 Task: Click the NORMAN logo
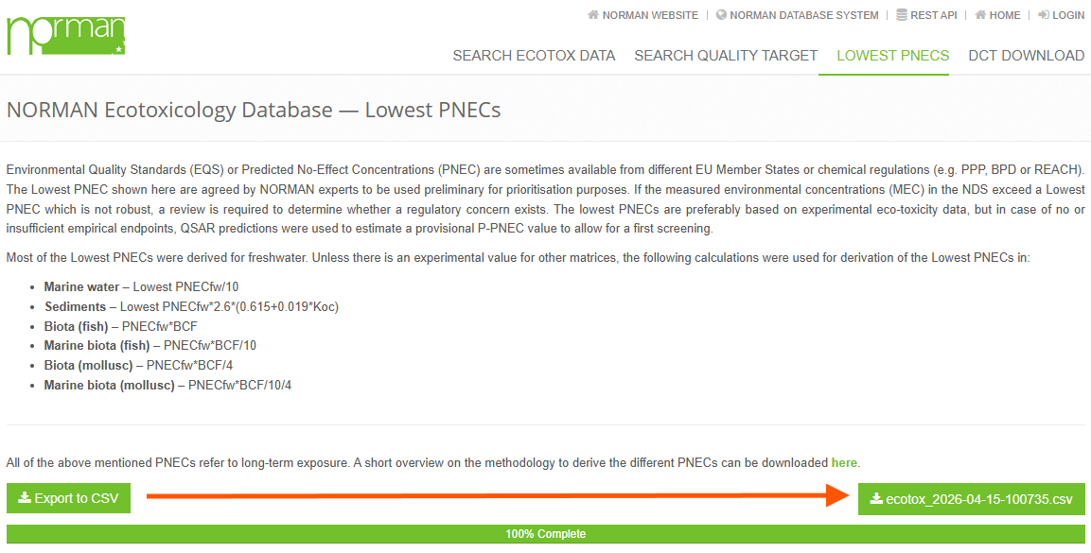click(65, 35)
